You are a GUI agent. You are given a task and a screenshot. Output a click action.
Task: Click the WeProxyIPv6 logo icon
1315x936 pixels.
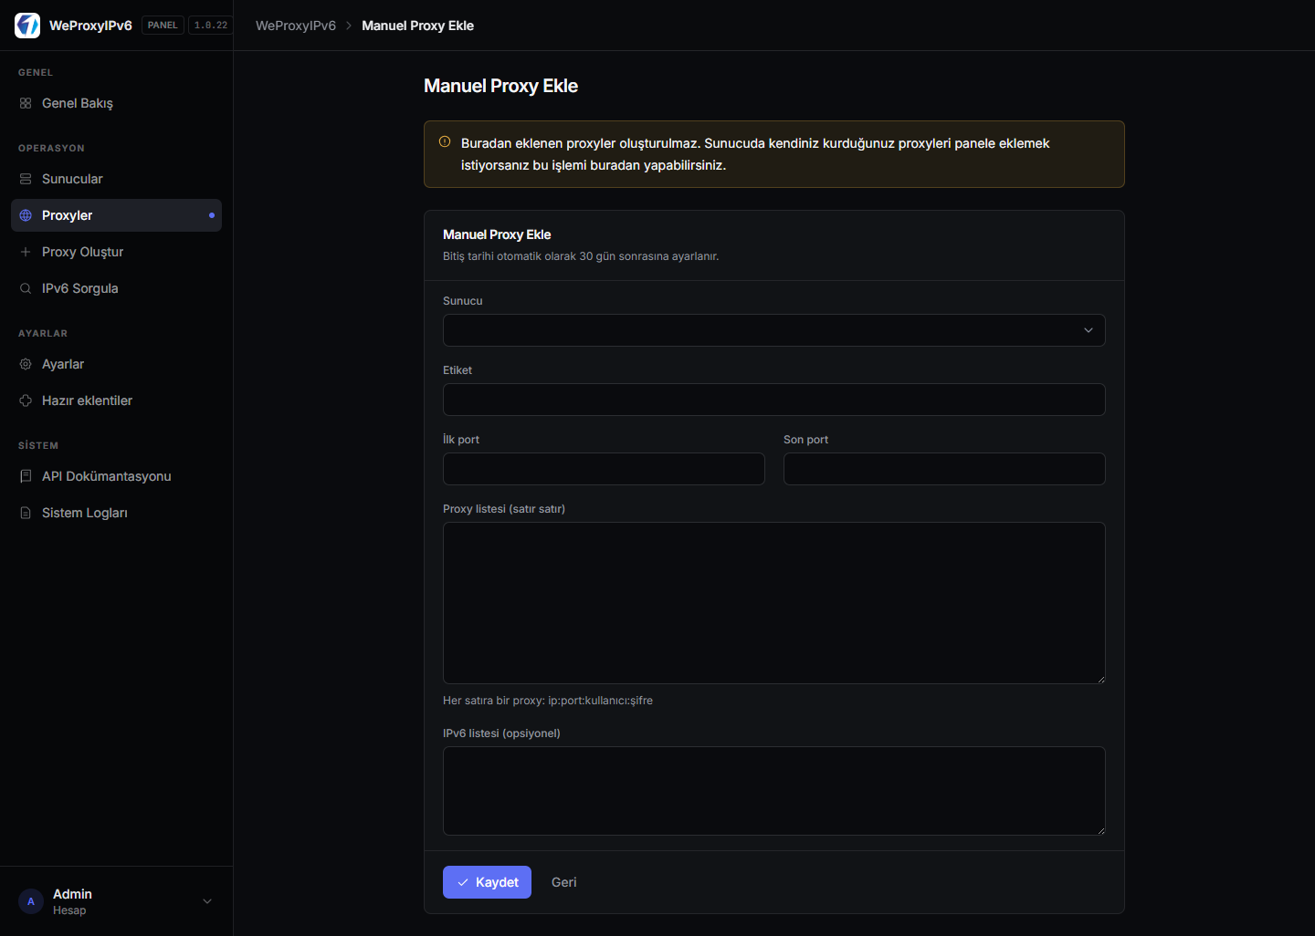(x=27, y=26)
